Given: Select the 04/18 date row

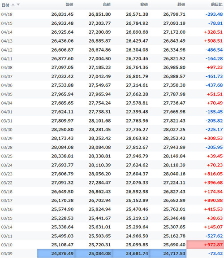Looking at the screenshot, I should 112,14.
